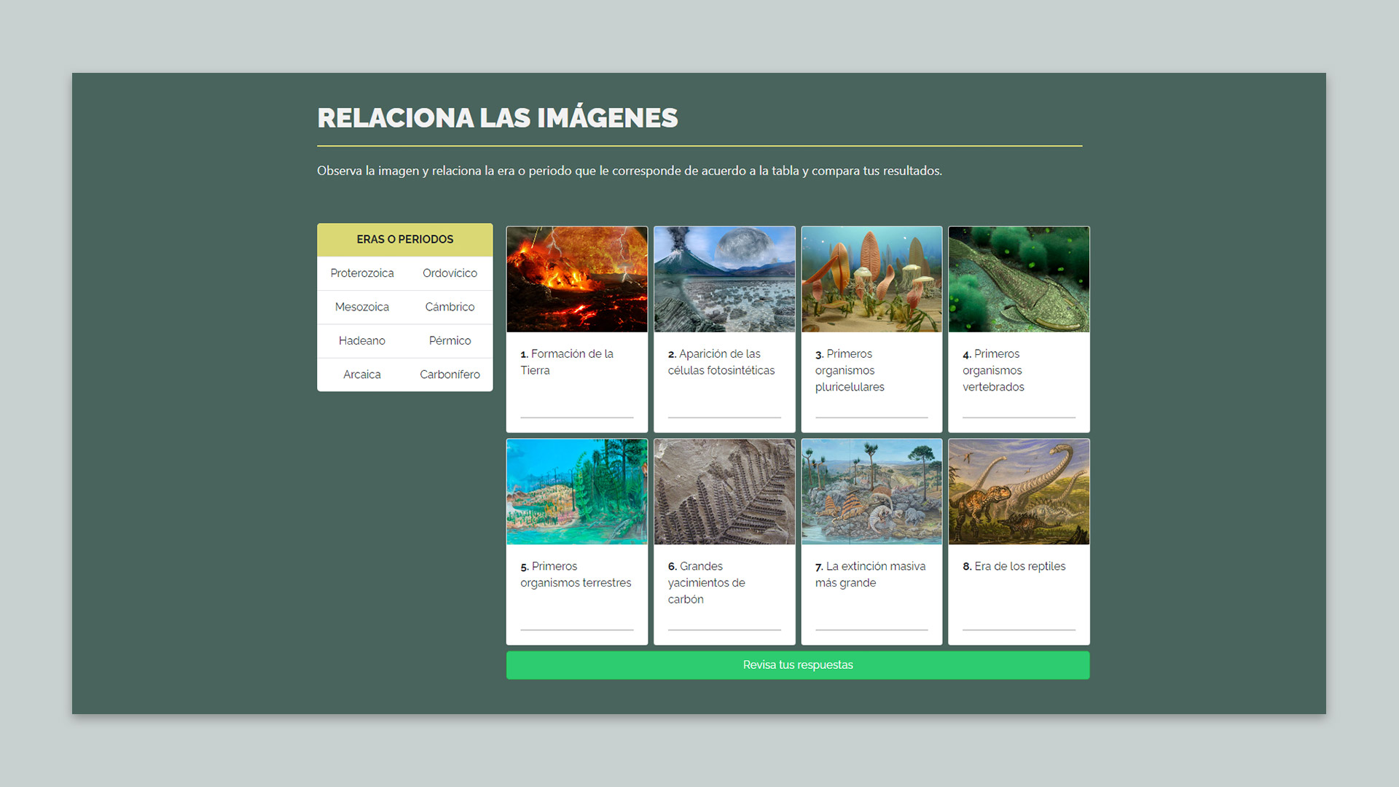Click the multicellular sea organisms image
Screen dimensions: 1399x787
871,279
